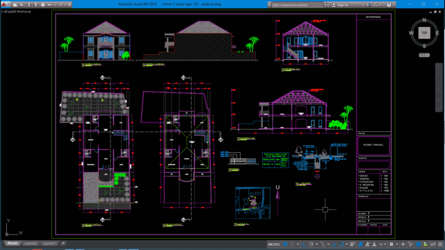Click the KETERANGAN header in title block
The image size is (445, 250).
click(x=373, y=17)
